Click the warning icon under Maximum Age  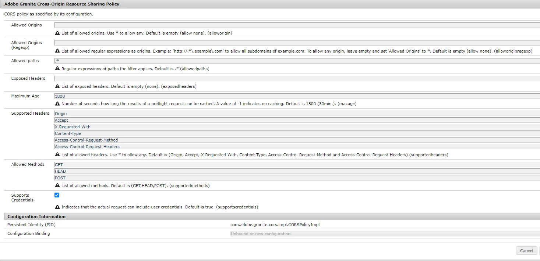point(57,104)
